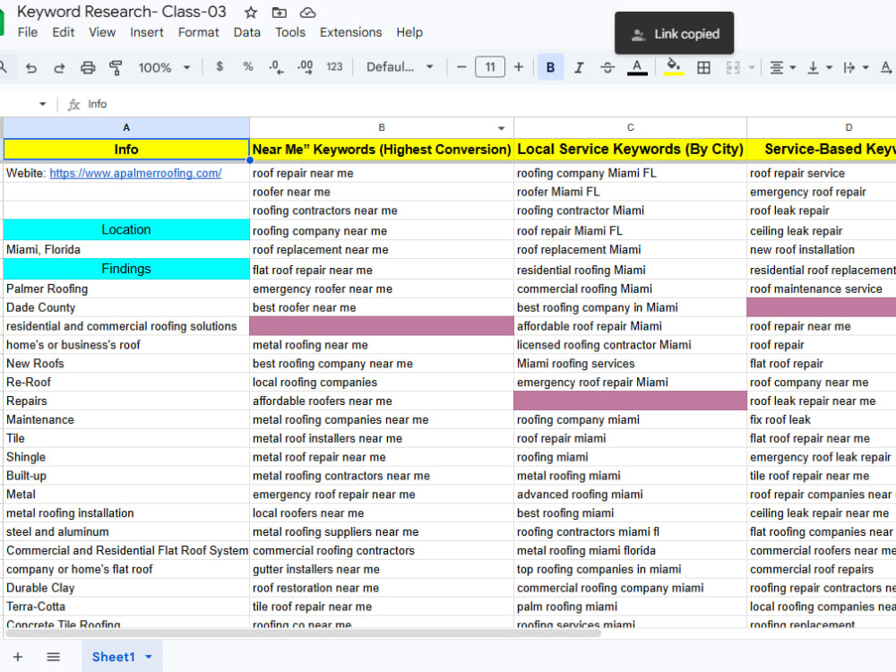Open the apalmerroofing.com website link
The image size is (896, 672).
click(135, 173)
